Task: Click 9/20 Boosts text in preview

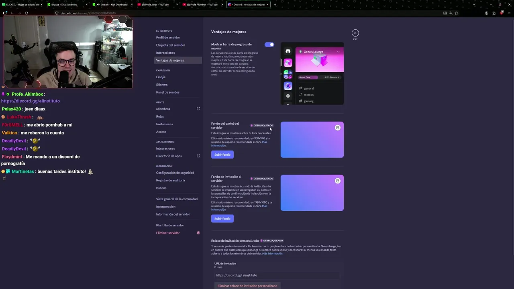Action: coord(332,77)
